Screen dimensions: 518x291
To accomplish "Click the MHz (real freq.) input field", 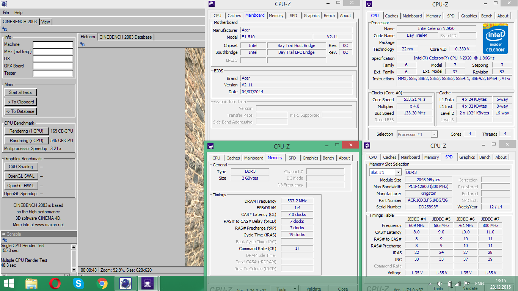I will point(53,52).
